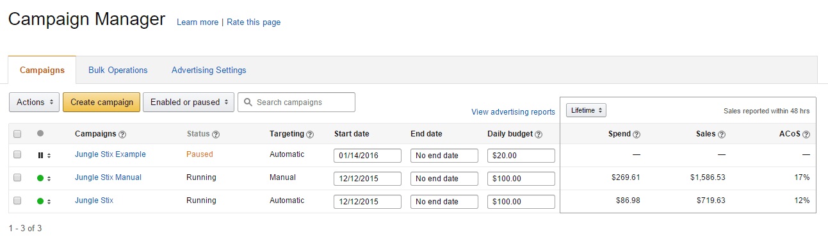The image size is (828, 237).
Task: Switch to the Campaigns tab
Action: tap(42, 70)
